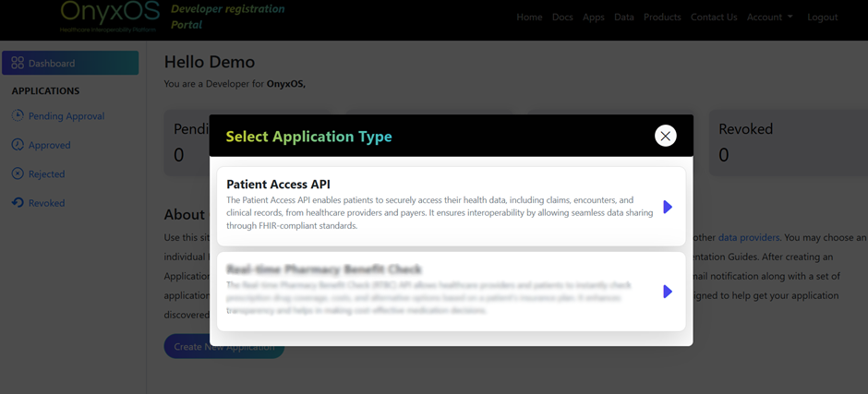Open the Apps navigation item
868x394 pixels.
594,17
